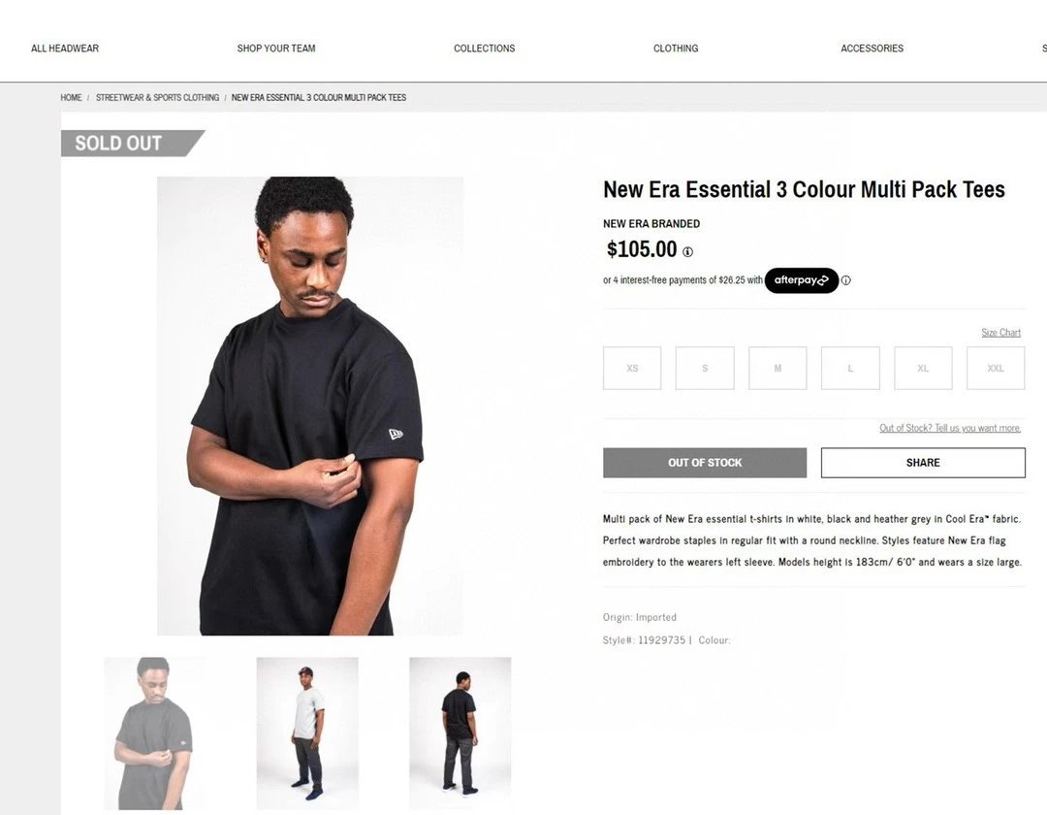View the grey tee front thumbnail

click(x=307, y=733)
